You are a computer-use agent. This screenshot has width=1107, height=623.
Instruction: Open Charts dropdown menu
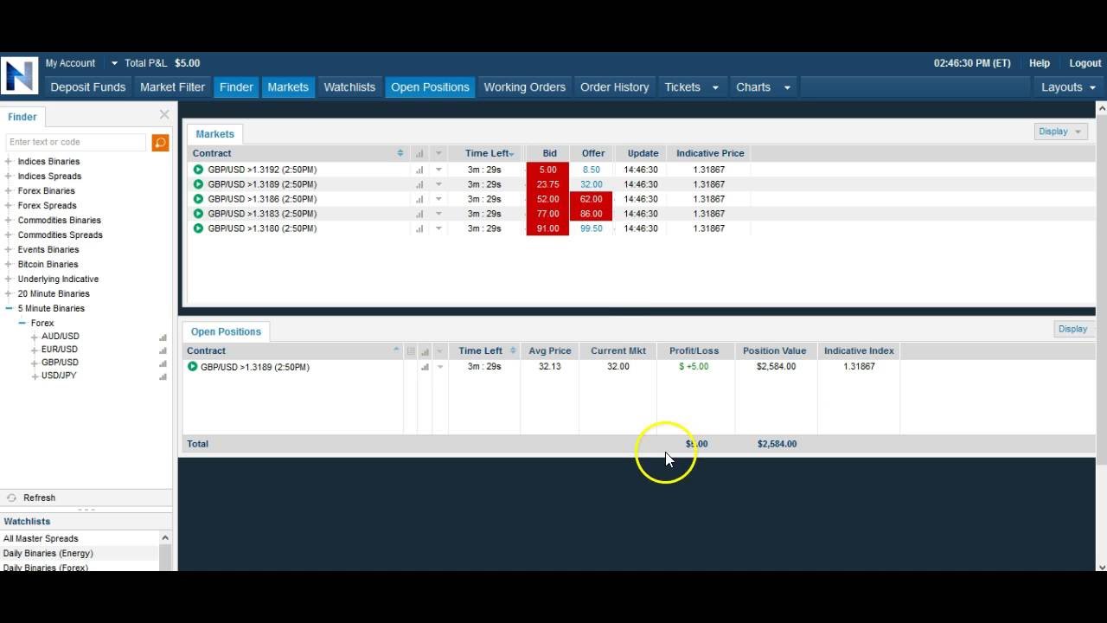pyautogui.click(x=787, y=87)
